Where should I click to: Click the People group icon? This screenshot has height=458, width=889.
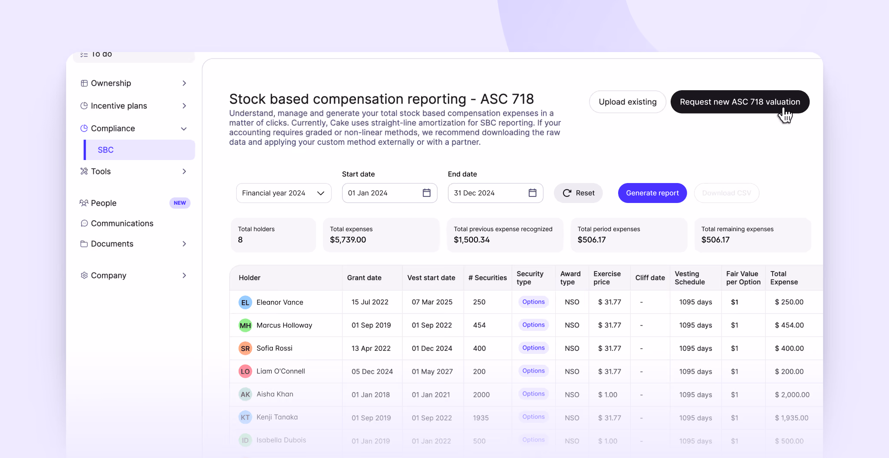click(84, 203)
